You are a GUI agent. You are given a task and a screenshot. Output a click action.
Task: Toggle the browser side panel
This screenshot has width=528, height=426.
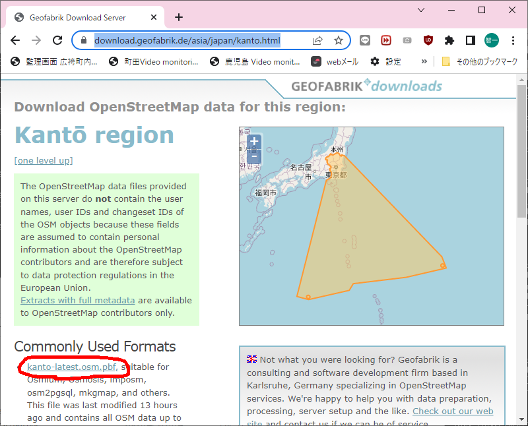pos(471,40)
